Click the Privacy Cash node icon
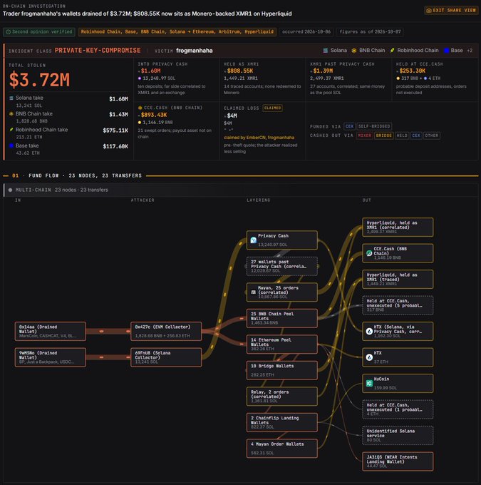 (x=254, y=240)
